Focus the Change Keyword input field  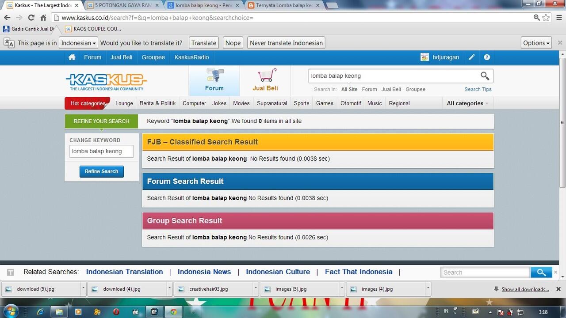click(101, 151)
